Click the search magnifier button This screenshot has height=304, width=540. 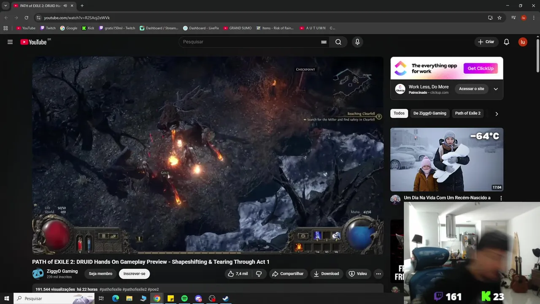[x=338, y=42]
